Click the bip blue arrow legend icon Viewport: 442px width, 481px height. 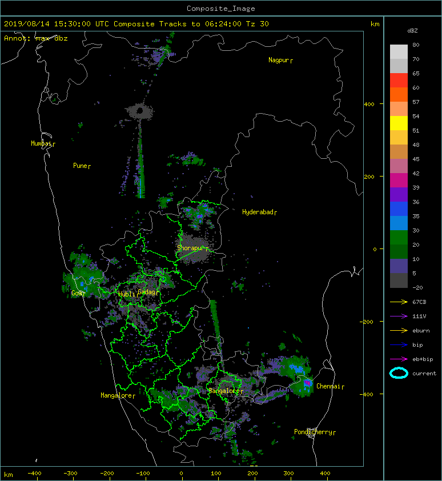(x=399, y=345)
